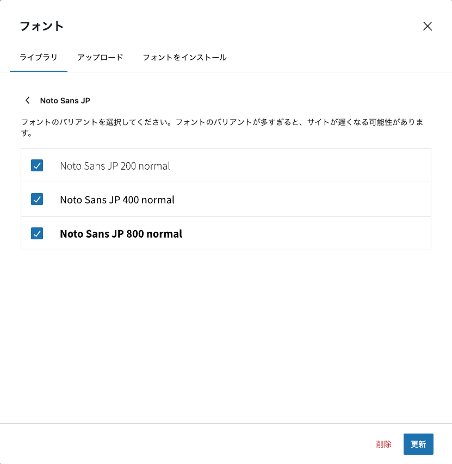The width and height of the screenshot is (452, 464).
Task: Switch to the ライブラリ tab
Action: (x=39, y=58)
